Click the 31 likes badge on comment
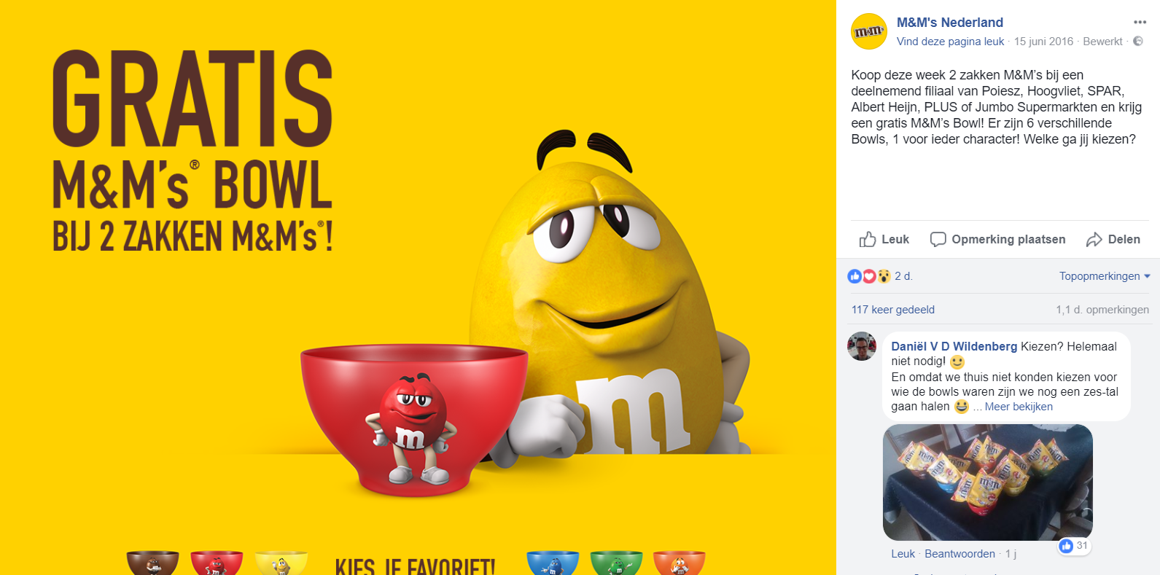The height and width of the screenshot is (575, 1160). [1075, 546]
